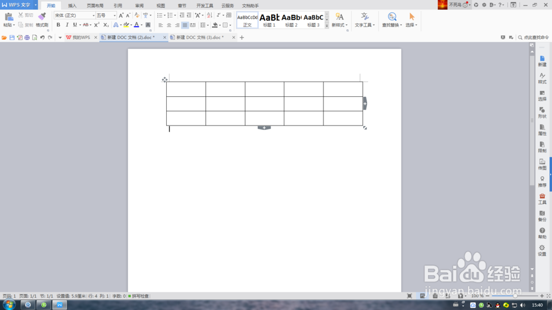Image resolution: width=552 pixels, height=310 pixels.
Task: Open the font name dropdown
Action: [x=93, y=15]
